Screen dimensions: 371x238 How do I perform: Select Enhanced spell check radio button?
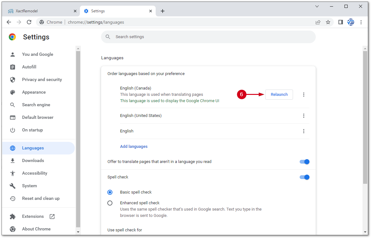pyautogui.click(x=110, y=203)
